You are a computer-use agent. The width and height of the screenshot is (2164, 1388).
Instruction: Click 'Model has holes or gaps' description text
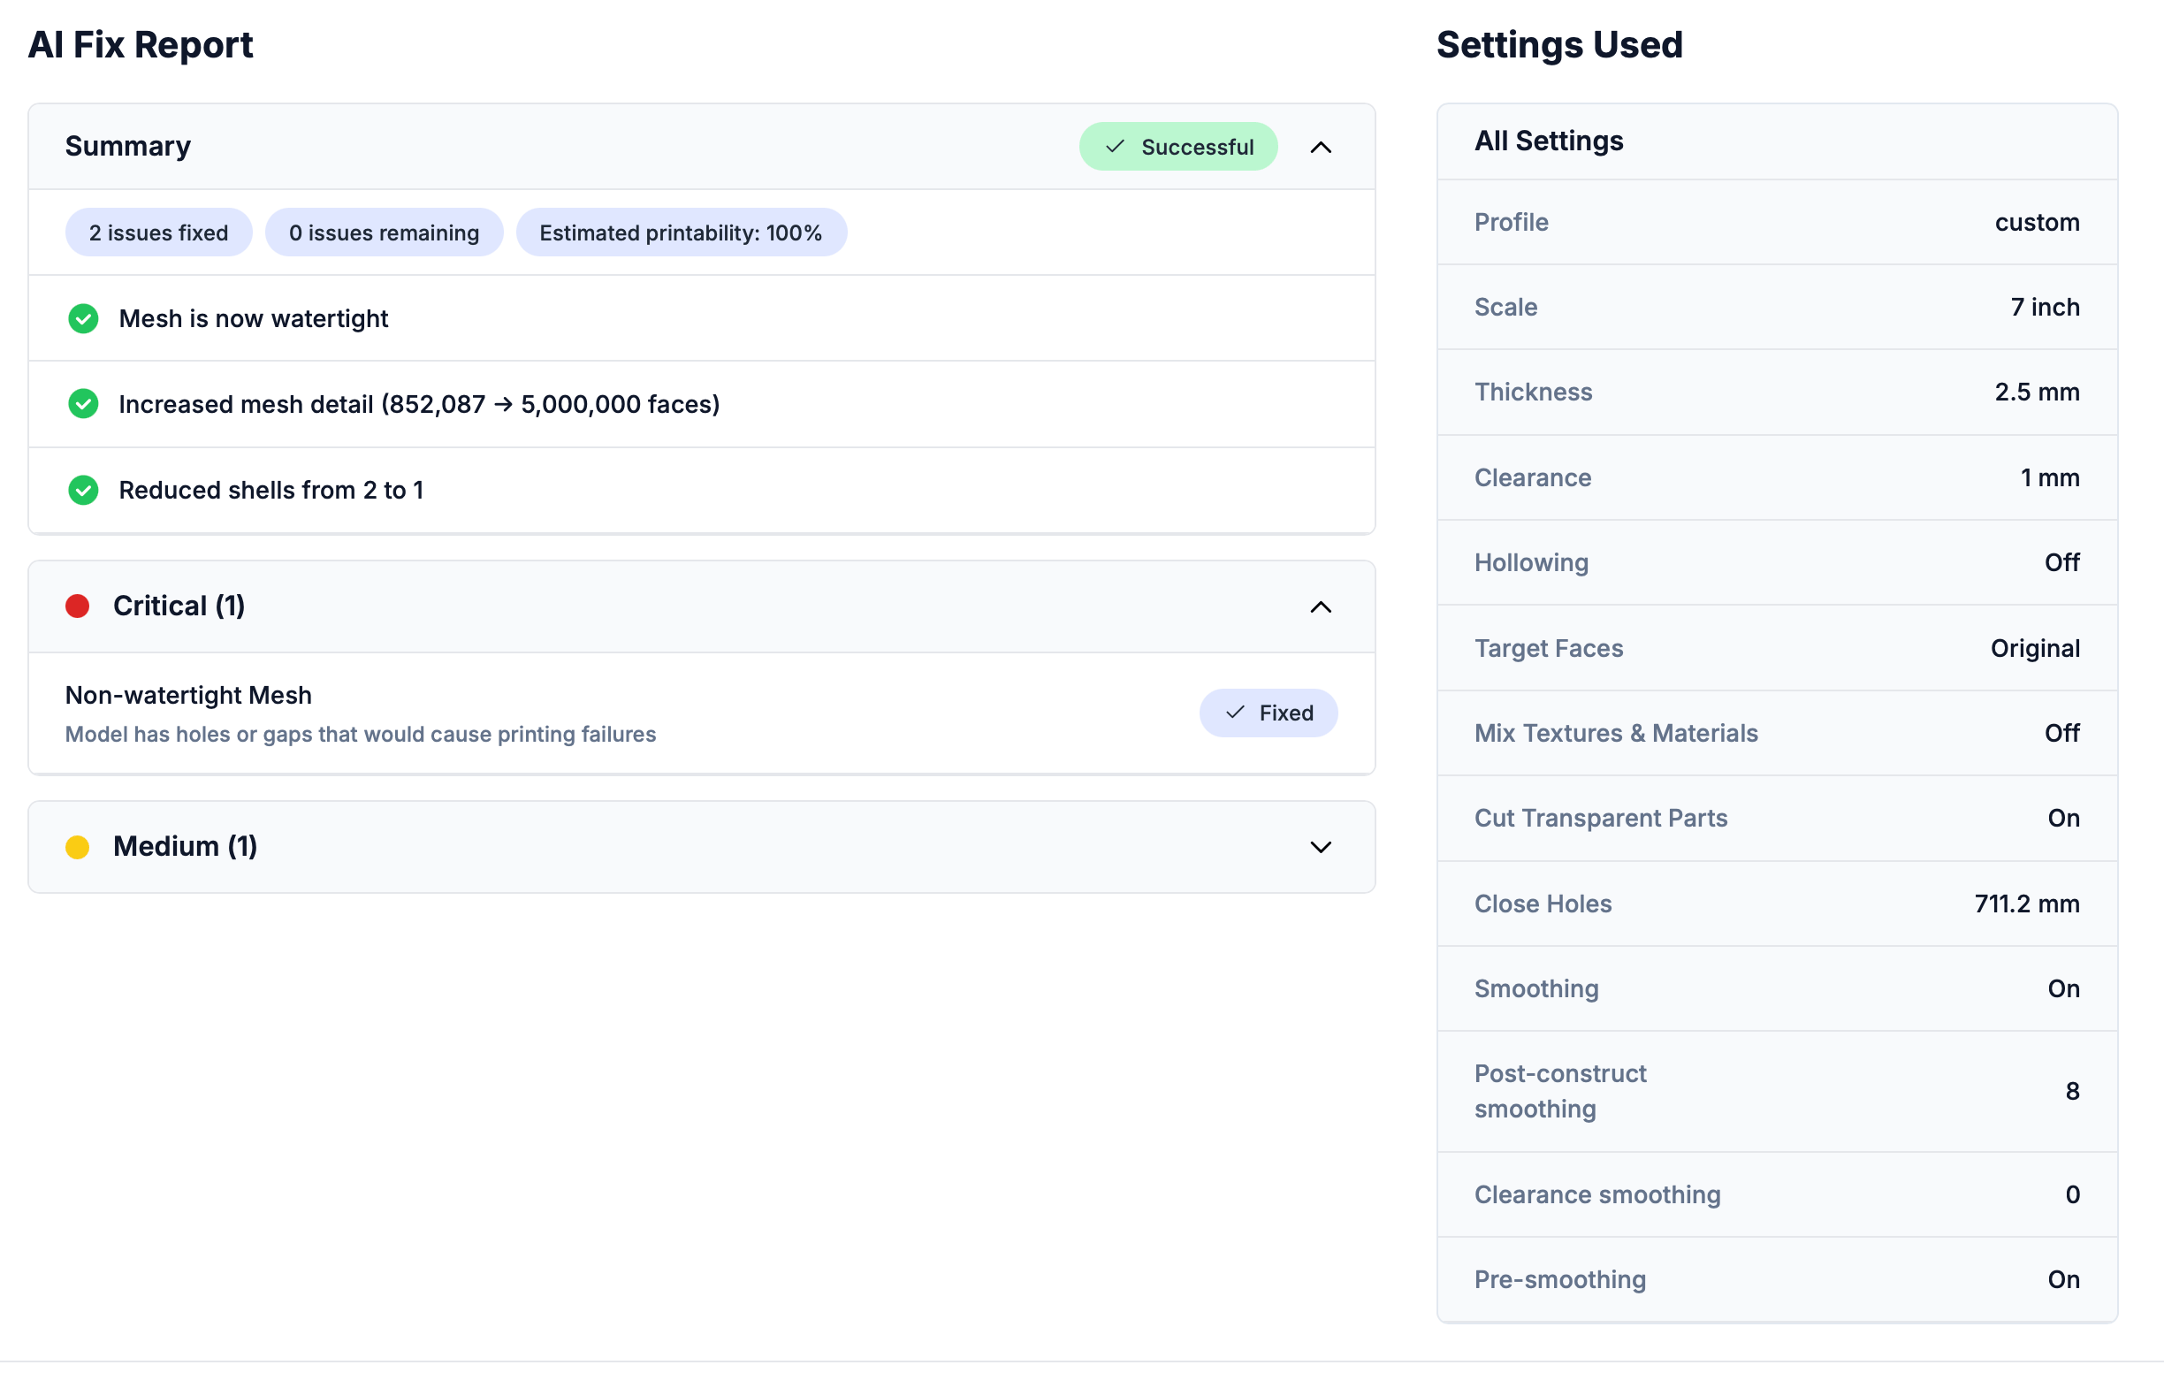(361, 735)
